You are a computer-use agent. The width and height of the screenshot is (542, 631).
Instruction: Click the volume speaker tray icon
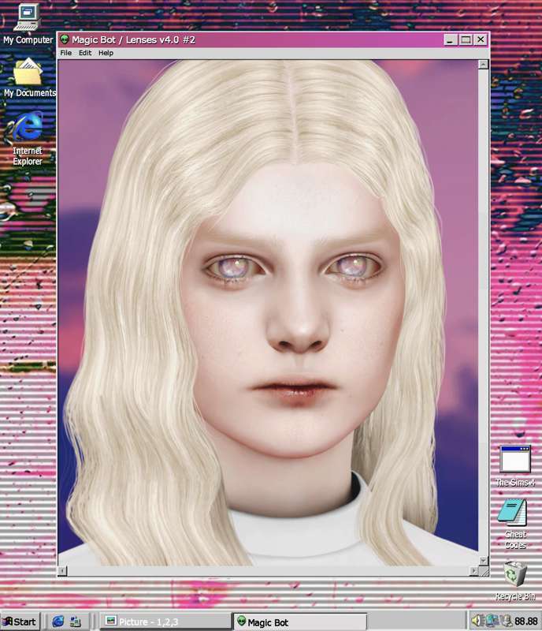pos(477,621)
